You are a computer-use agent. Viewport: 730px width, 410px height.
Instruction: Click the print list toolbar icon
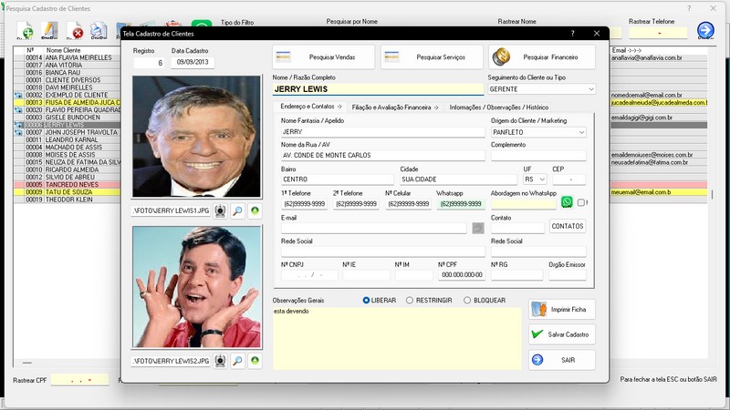(99, 31)
